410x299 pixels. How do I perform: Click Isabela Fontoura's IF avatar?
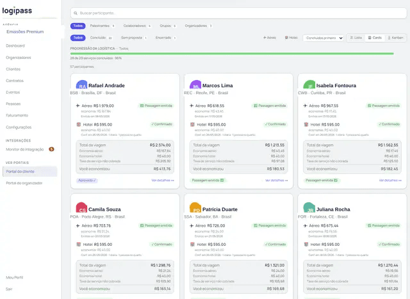pyautogui.click(x=309, y=85)
